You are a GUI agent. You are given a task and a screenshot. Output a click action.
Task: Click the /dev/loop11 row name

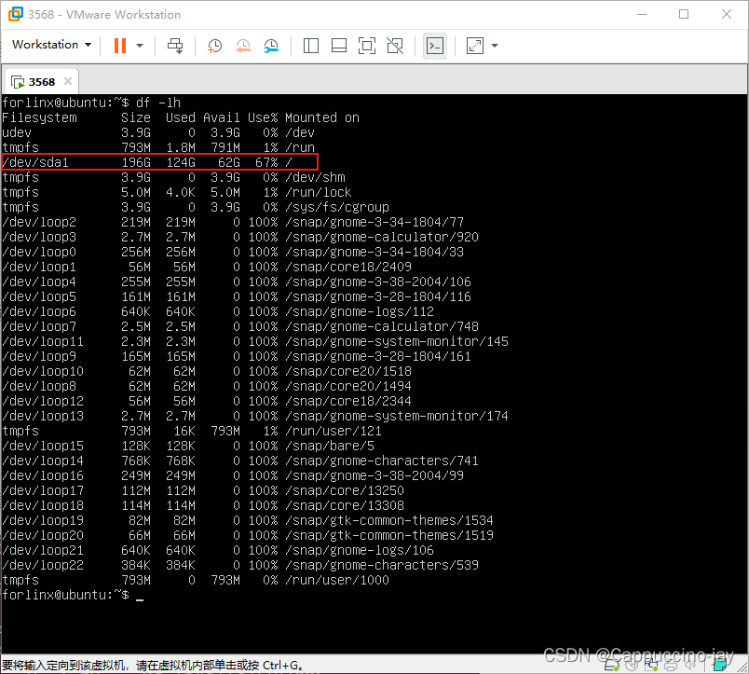pyautogui.click(x=43, y=342)
